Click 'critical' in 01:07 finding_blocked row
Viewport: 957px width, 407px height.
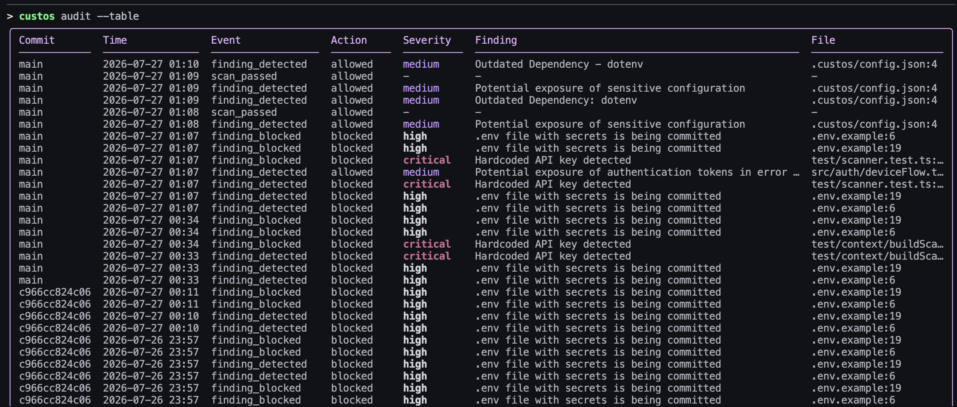(x=427, y=160)
